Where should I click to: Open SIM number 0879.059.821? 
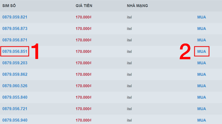click(15, 17)
